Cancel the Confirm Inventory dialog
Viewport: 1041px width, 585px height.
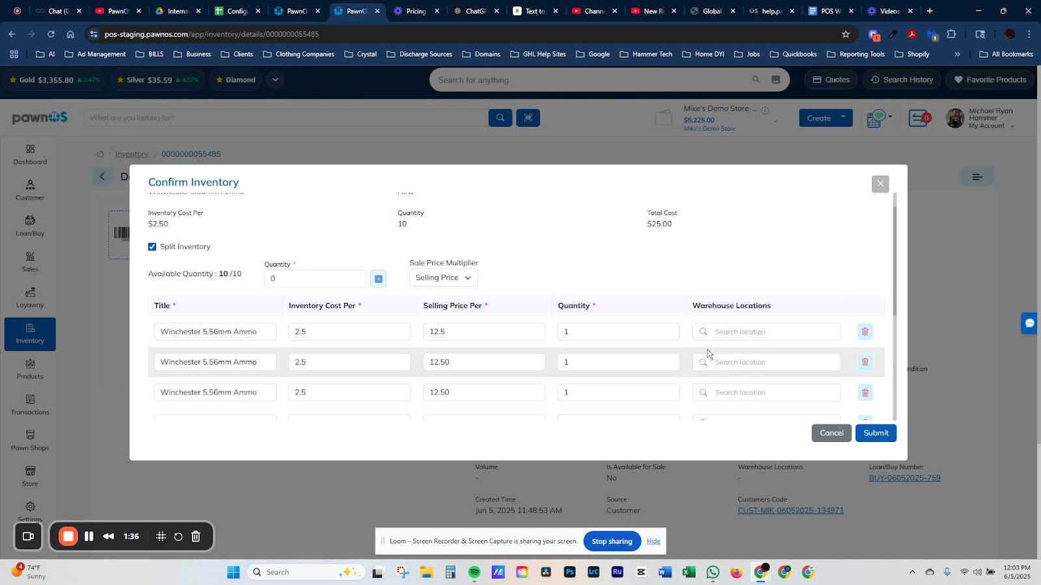tap(831, 433)
